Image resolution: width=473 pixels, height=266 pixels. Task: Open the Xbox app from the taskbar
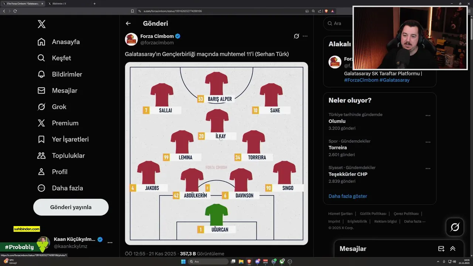click(282, 262)
